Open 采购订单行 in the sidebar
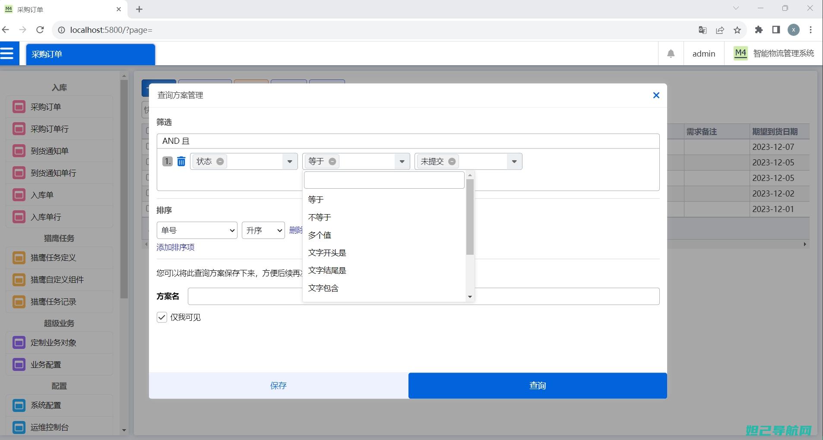 coord(60,129)
